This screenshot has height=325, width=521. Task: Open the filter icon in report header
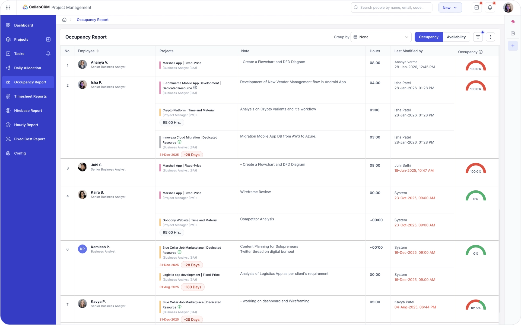point(478,37)
